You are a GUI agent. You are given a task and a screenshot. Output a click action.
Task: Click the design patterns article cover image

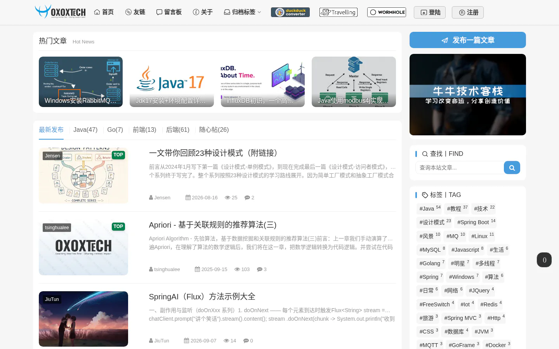(x=83, y=176)
